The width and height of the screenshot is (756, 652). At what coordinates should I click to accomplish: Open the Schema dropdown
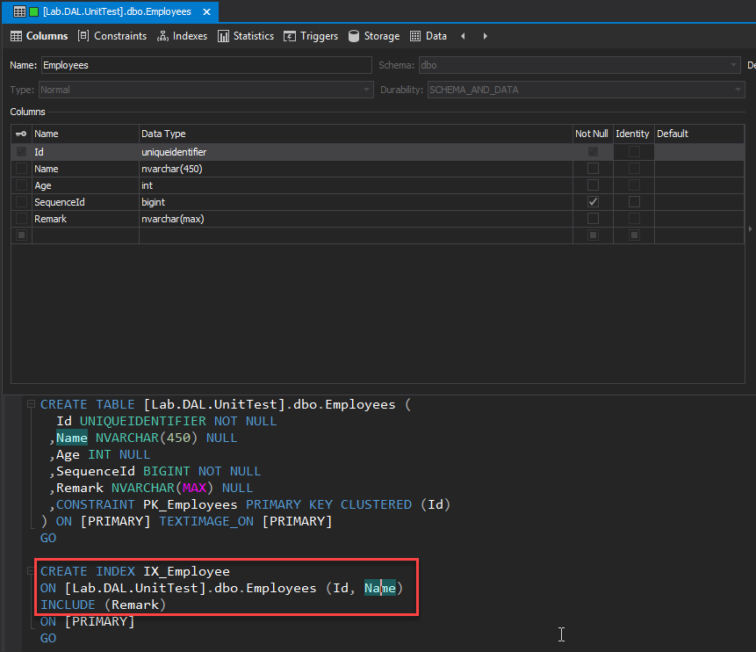pyautogui.click(x=733, y=65)
